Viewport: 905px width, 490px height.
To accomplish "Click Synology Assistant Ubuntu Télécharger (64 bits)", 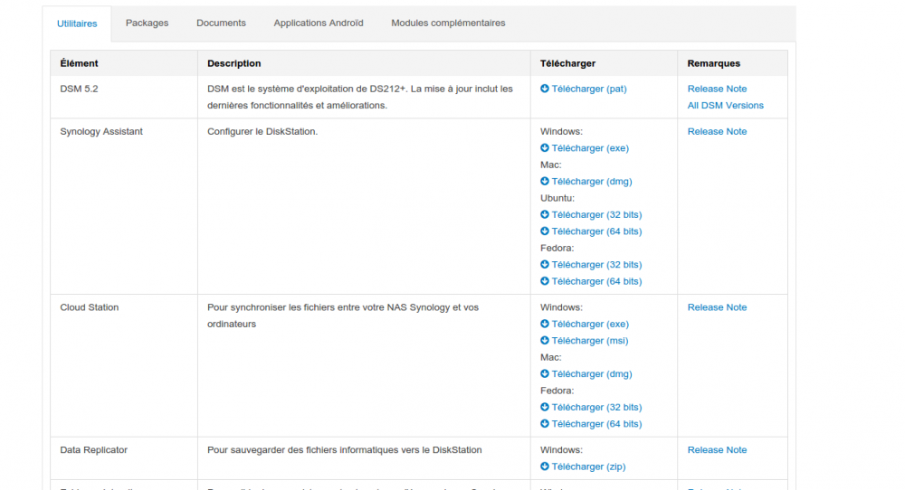I will [596, 231].
